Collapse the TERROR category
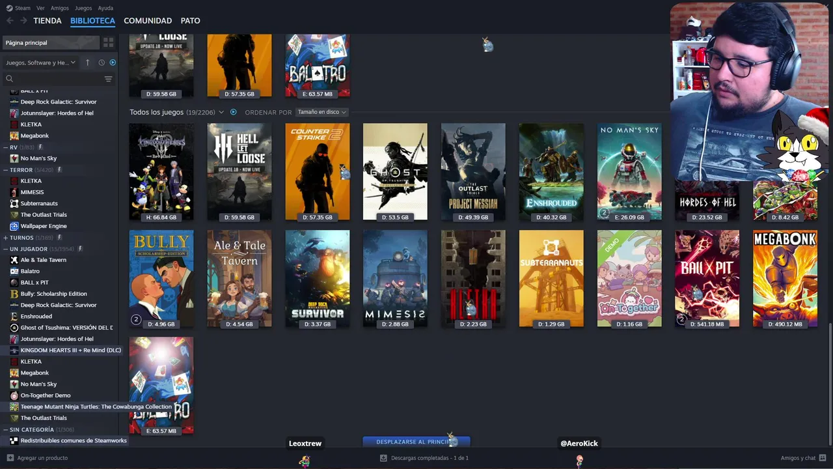833x469 pixels. click(5, 169)
